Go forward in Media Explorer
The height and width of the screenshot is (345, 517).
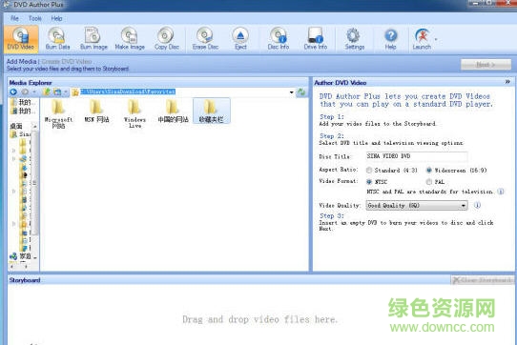pos(25,91)
